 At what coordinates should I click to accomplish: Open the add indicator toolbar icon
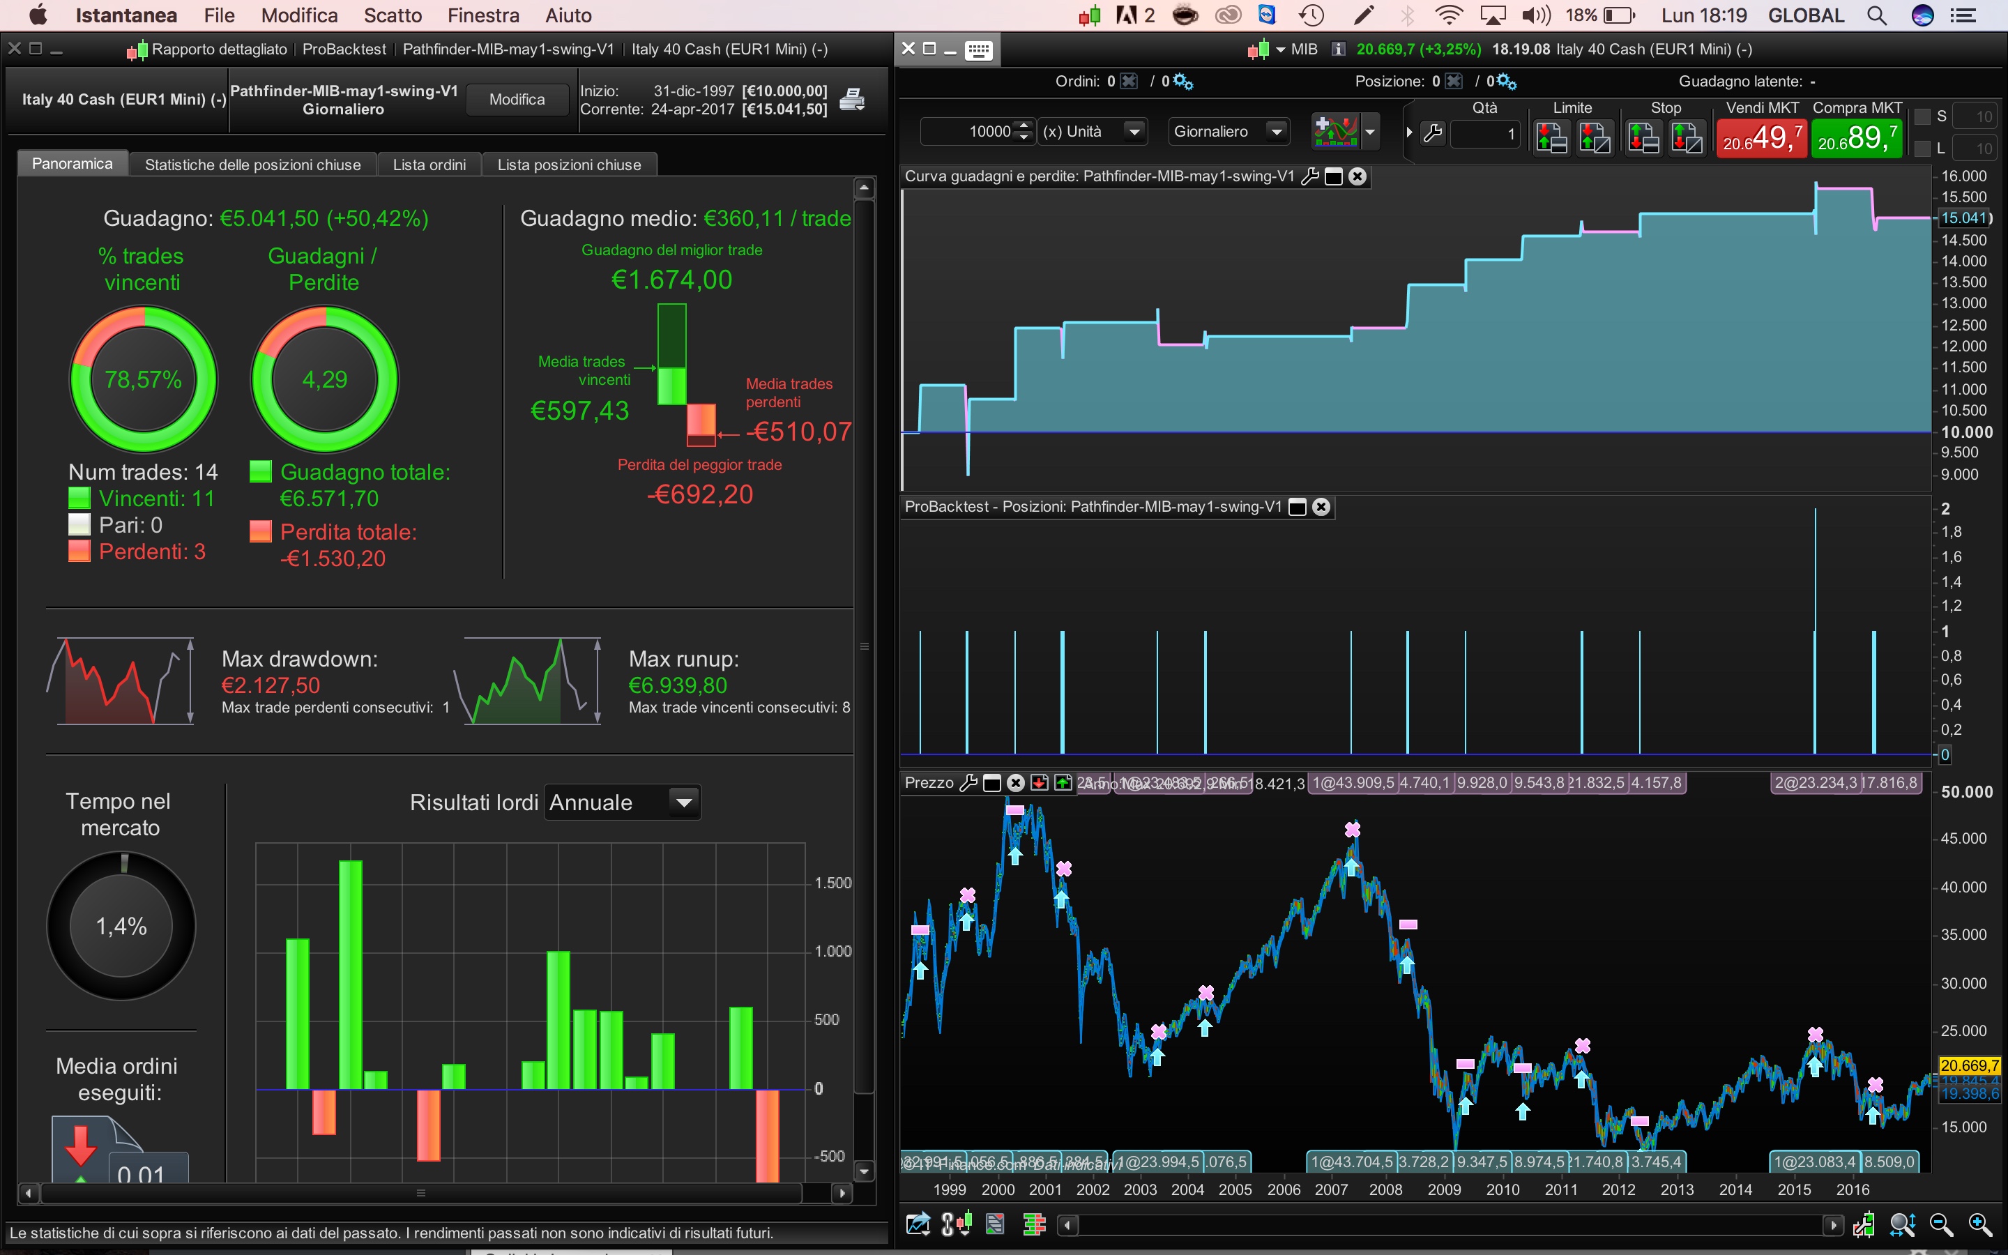coord(1335,131)
